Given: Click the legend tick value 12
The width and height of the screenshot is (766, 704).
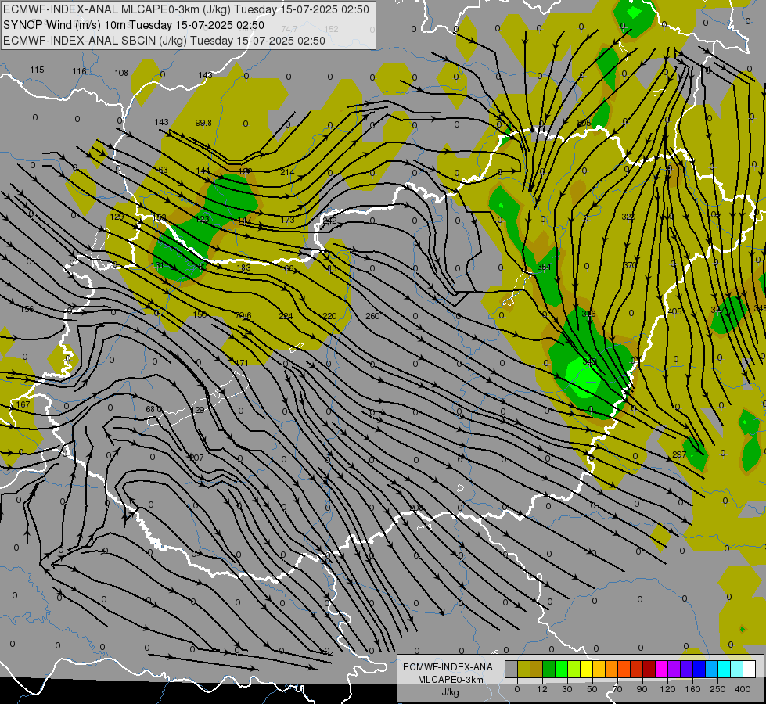Looking at the screenshot, I should point(542,689).
